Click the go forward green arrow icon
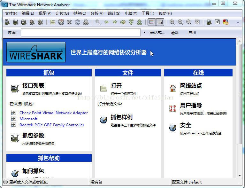The width and height of the screenshot is (245, 188). tap(115, 22)
